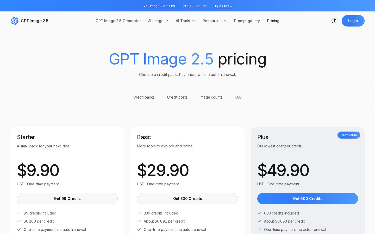Click the Plus plan heading
This screenshot has width=375, height=234.
[x=263, y=137]
